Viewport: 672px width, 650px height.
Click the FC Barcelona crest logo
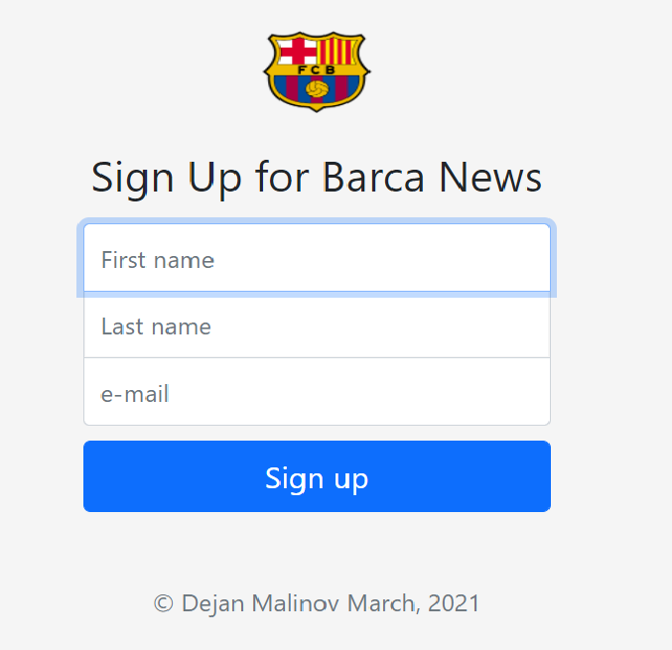(317, 71)
